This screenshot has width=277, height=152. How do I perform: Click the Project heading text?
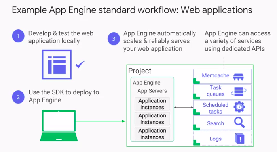[x=140, y=71]
